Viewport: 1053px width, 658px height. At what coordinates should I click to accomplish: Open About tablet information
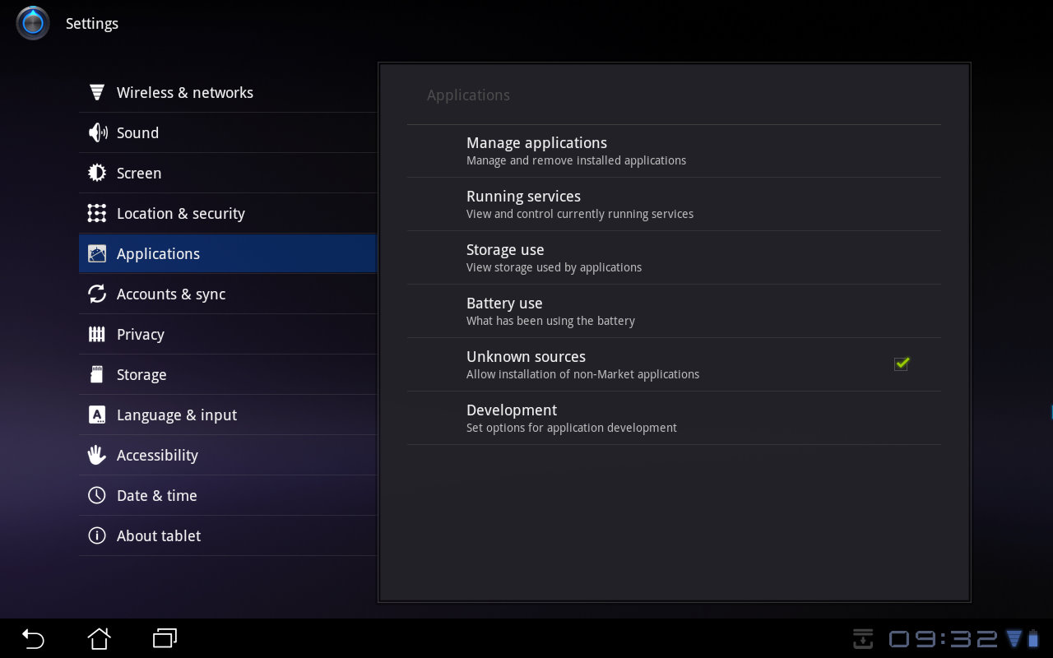click(x=228, y=535)
